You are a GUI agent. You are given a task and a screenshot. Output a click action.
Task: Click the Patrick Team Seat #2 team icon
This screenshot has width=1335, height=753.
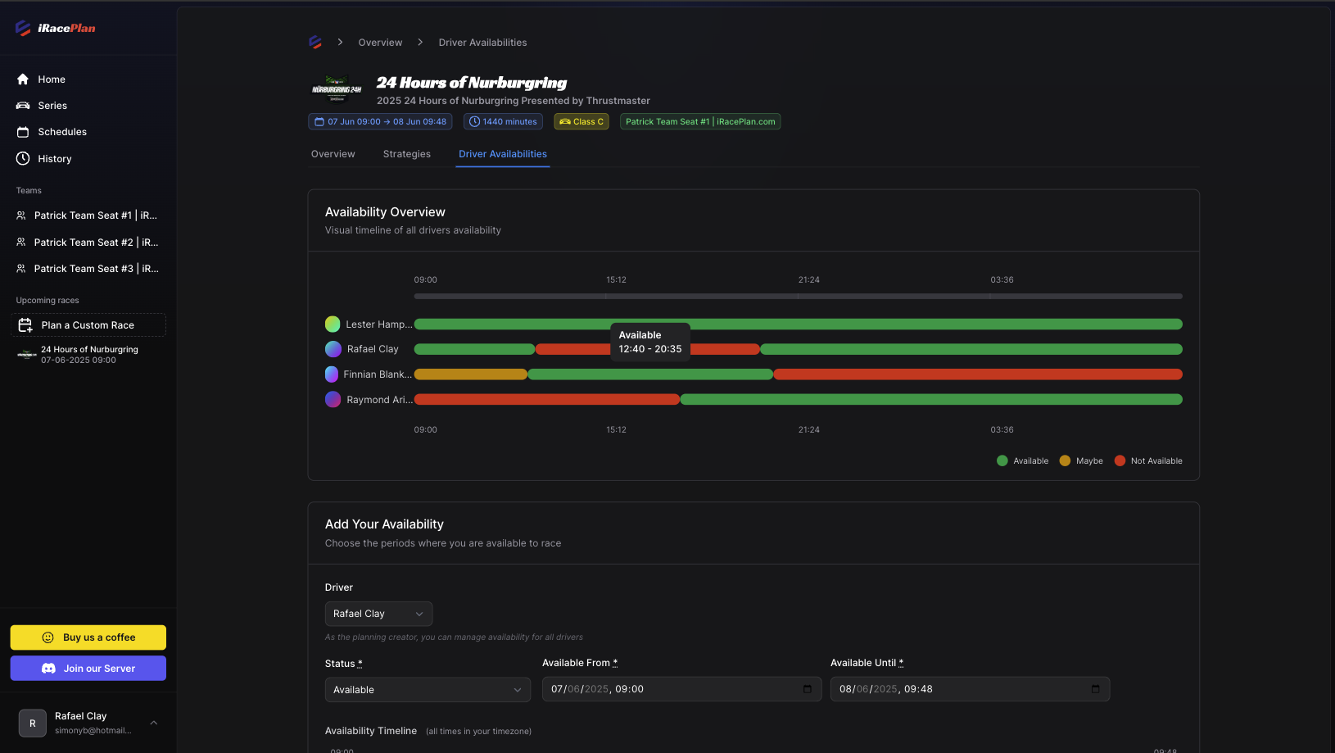pyautogui.click(x=20, y=242)
